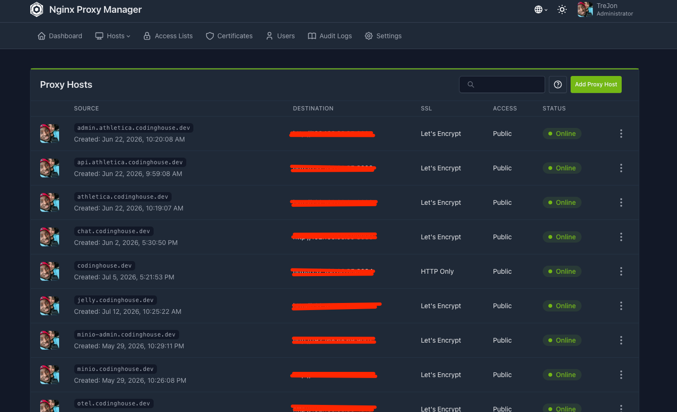This screenshot has width=677, height=412.
Task: Expand the Hosts dropdown menu
Action: click(x=113, y=36)
